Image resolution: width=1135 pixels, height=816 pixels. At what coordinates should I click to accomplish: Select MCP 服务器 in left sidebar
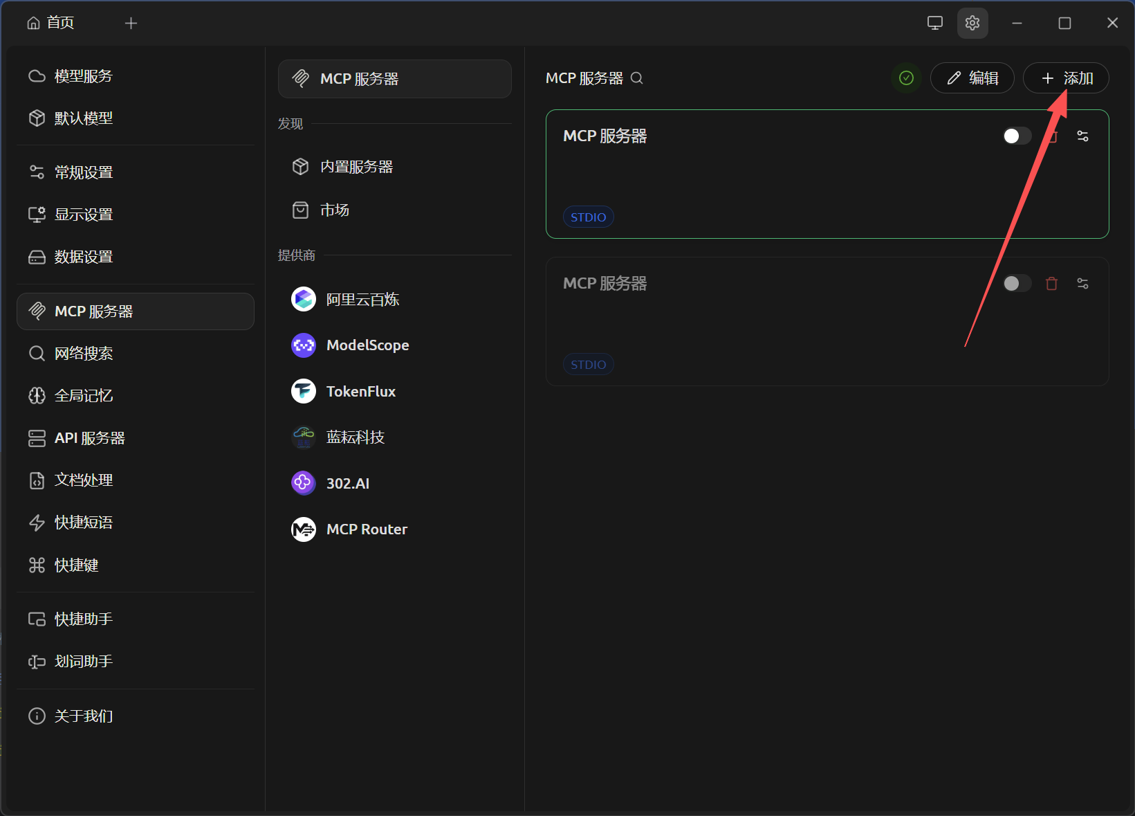coord(136,311)
